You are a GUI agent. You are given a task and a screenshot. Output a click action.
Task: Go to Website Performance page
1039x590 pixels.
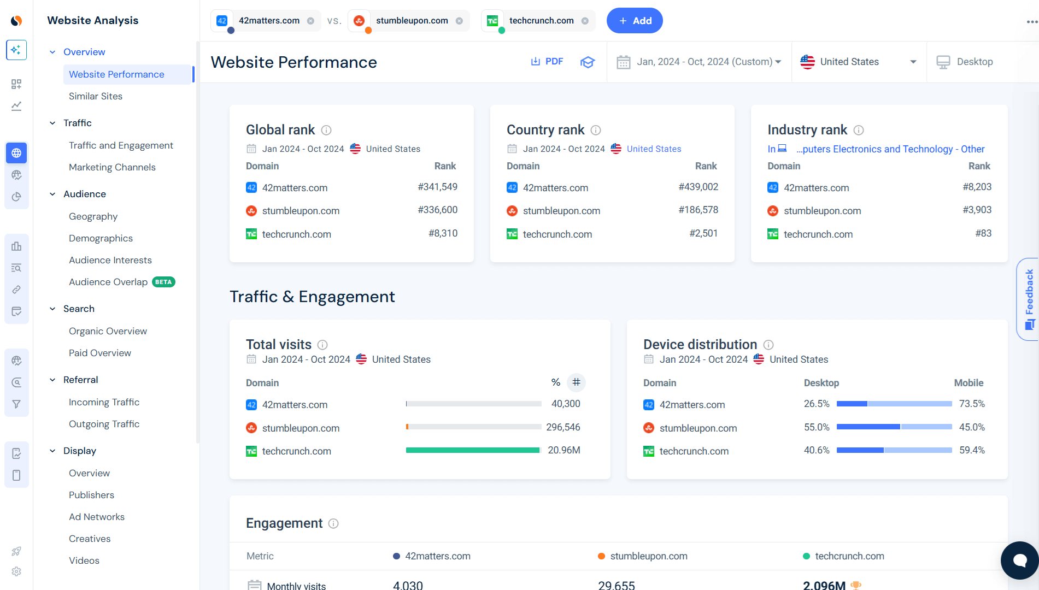pos(128,74)
